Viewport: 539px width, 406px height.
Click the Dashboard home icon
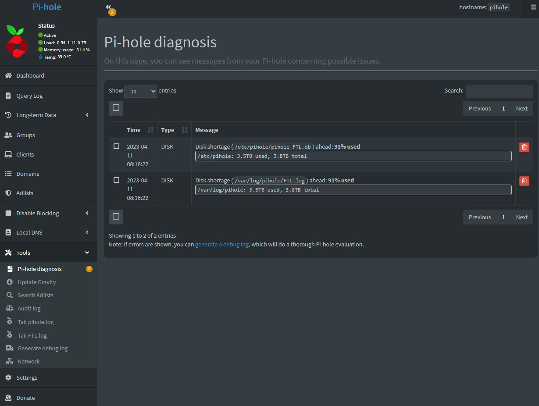(8, 76)
